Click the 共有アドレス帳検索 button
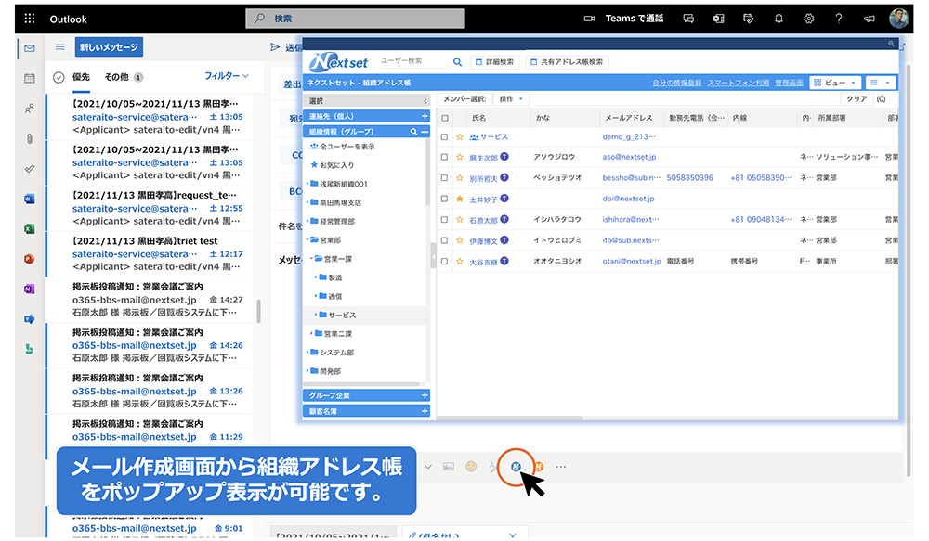This screenshot has height=541, width=929. pyautogui.click(x=567, y=61)
